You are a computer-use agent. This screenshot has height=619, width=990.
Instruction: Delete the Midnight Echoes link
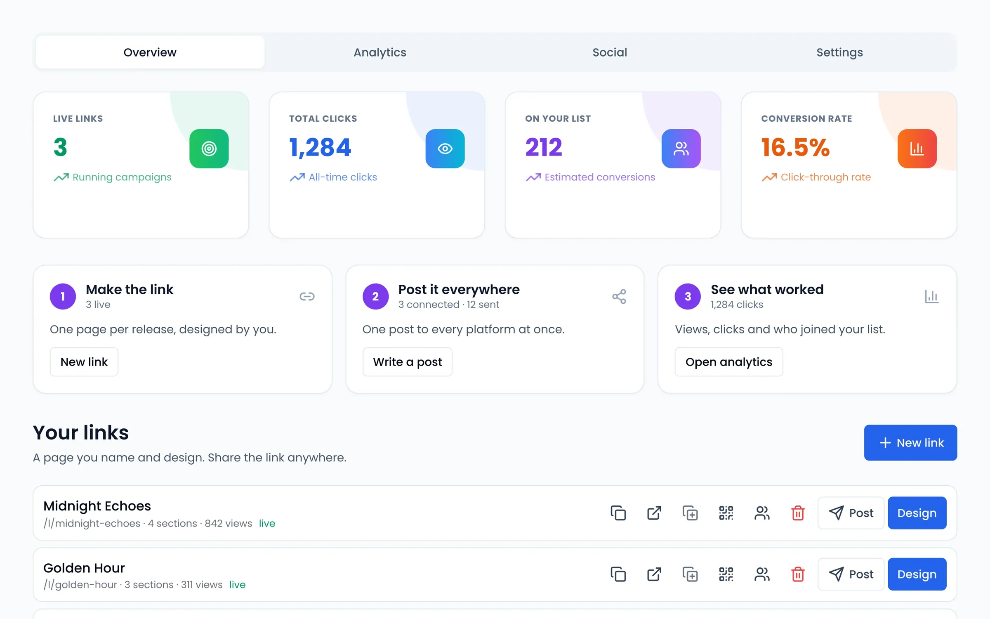pos(798,513)
